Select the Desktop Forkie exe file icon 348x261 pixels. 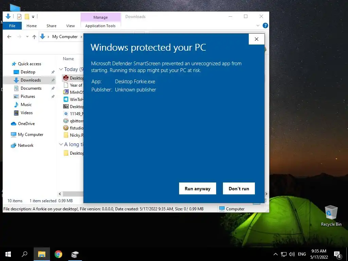coord(66,78)
